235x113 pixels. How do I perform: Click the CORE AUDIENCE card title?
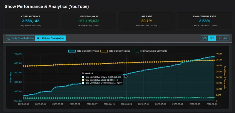click(x=31, y=16)
